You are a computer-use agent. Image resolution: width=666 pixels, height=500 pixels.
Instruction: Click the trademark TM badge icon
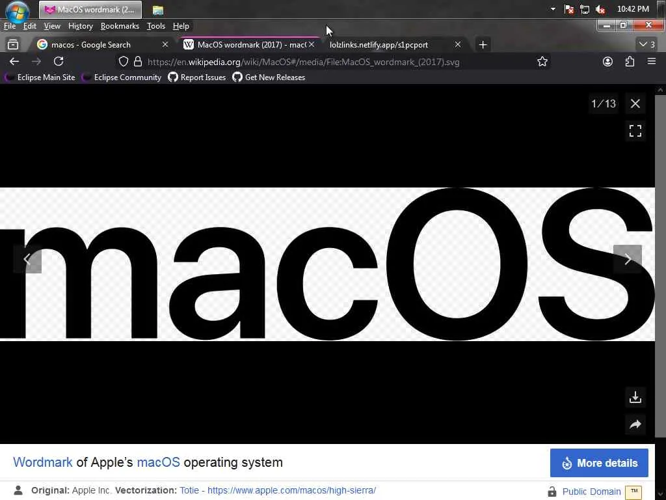click(x=633, y=492)
